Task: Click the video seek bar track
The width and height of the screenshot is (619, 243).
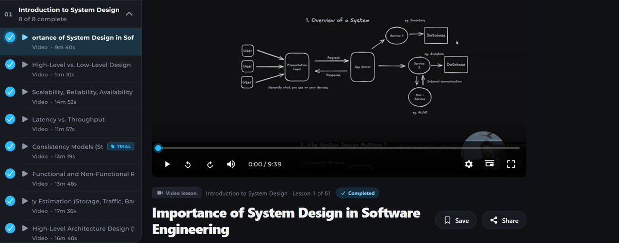Action: pos(339,148)
